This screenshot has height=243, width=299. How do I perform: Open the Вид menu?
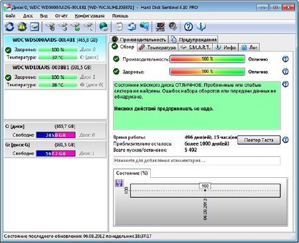coord(44,16)
